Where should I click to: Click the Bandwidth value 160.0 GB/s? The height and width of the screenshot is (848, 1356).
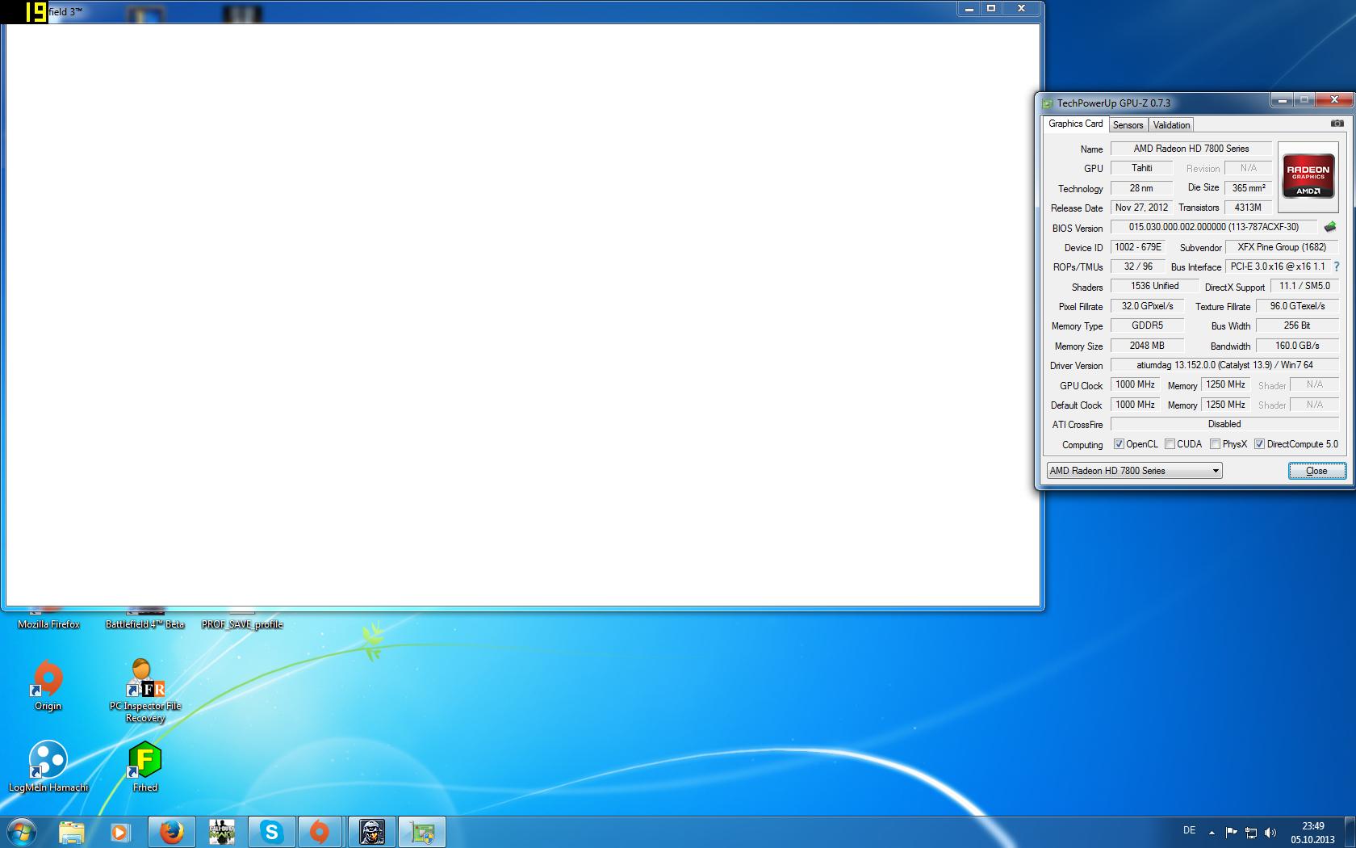tap(1297, 346)
